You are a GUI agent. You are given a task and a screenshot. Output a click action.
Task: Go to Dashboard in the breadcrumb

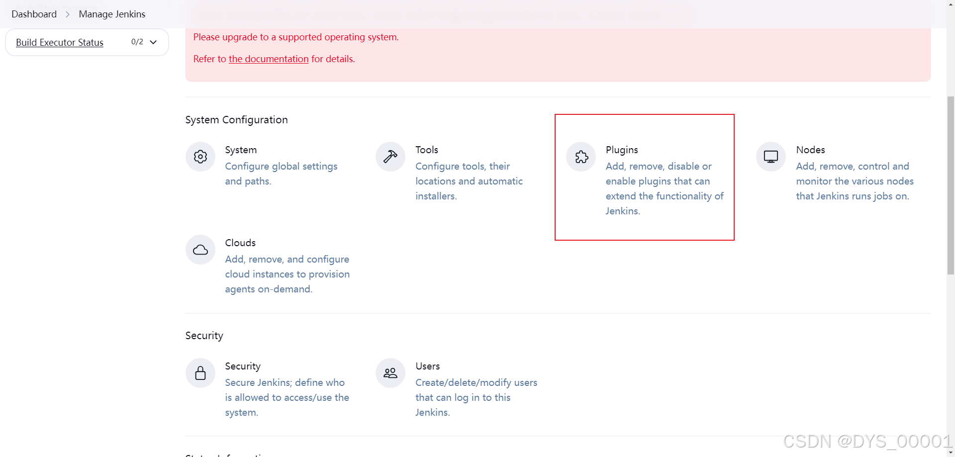pos(34,14)
